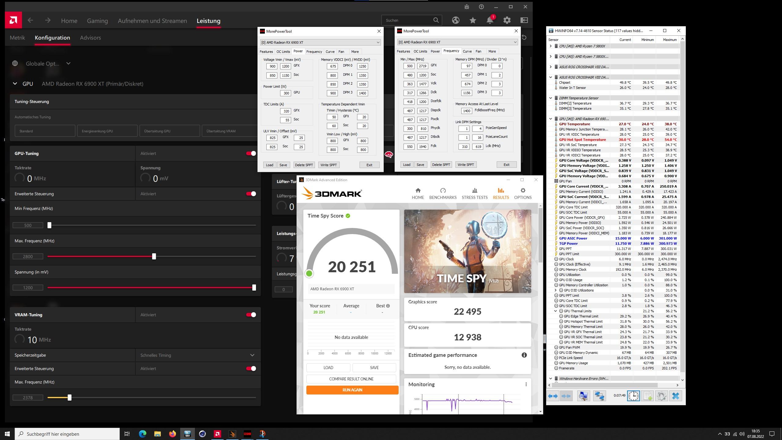Click info icon beside Estimated game performance
The image size is (782, 440).
[524, 355]
